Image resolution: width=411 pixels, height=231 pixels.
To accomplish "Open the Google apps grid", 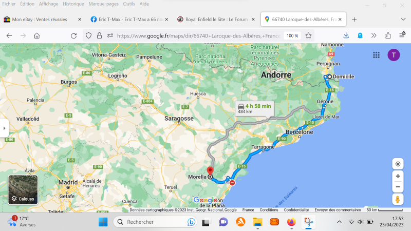I will point(376,55).
